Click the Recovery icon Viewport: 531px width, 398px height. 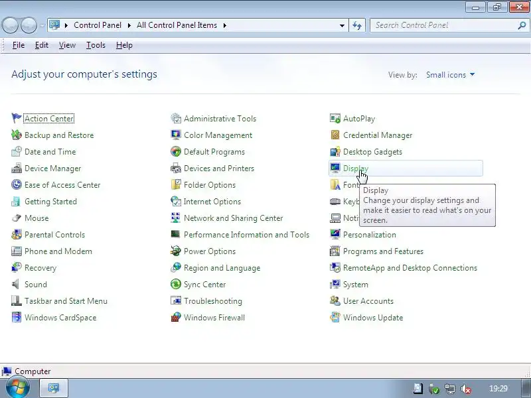(x=16, y=267)
